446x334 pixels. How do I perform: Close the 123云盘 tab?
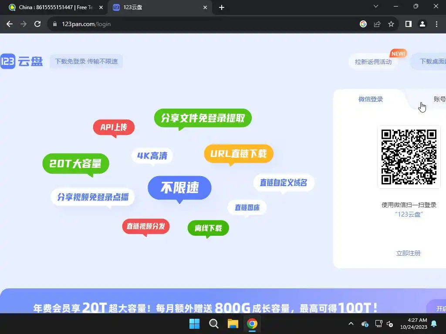tap(205, 7)
